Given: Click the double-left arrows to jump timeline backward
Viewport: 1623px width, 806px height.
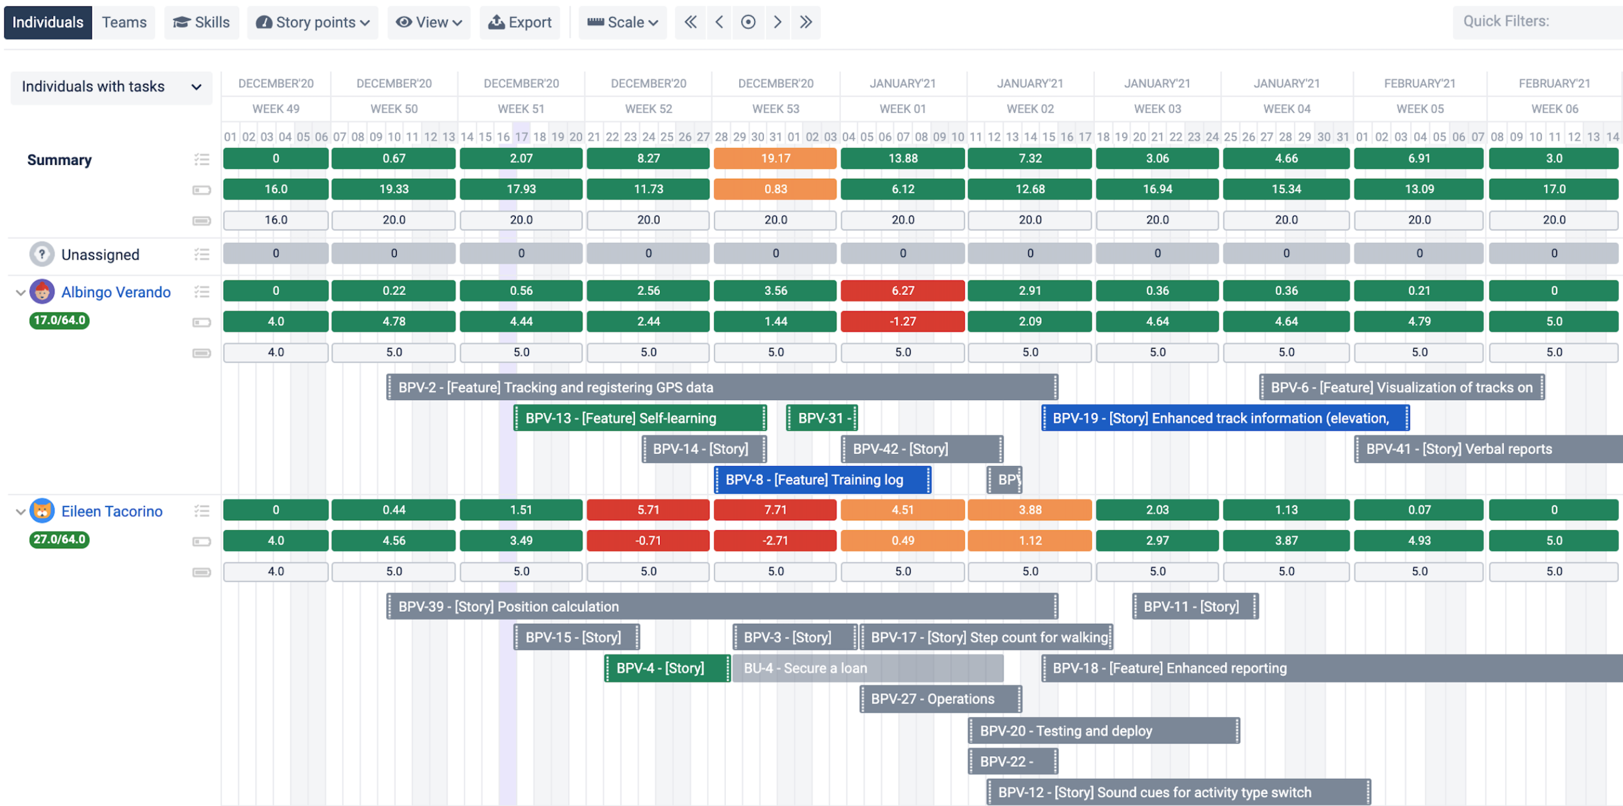Looking at the screenshot, I should point(690,22).
